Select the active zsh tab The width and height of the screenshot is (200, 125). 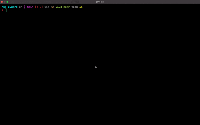[74, 2]
